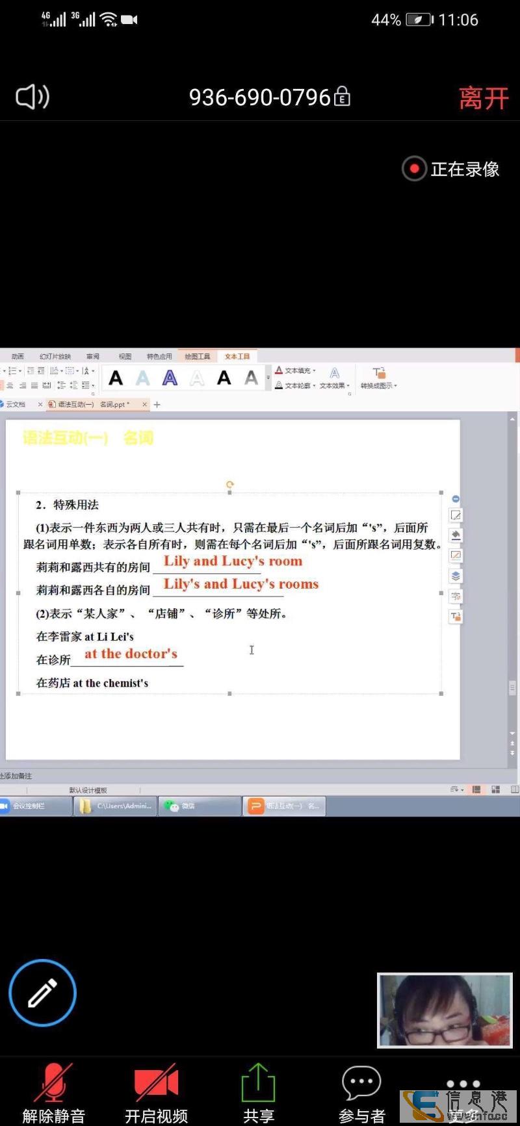
Task: Click the 转换成图示 convert icon
Action: point(379,377)
